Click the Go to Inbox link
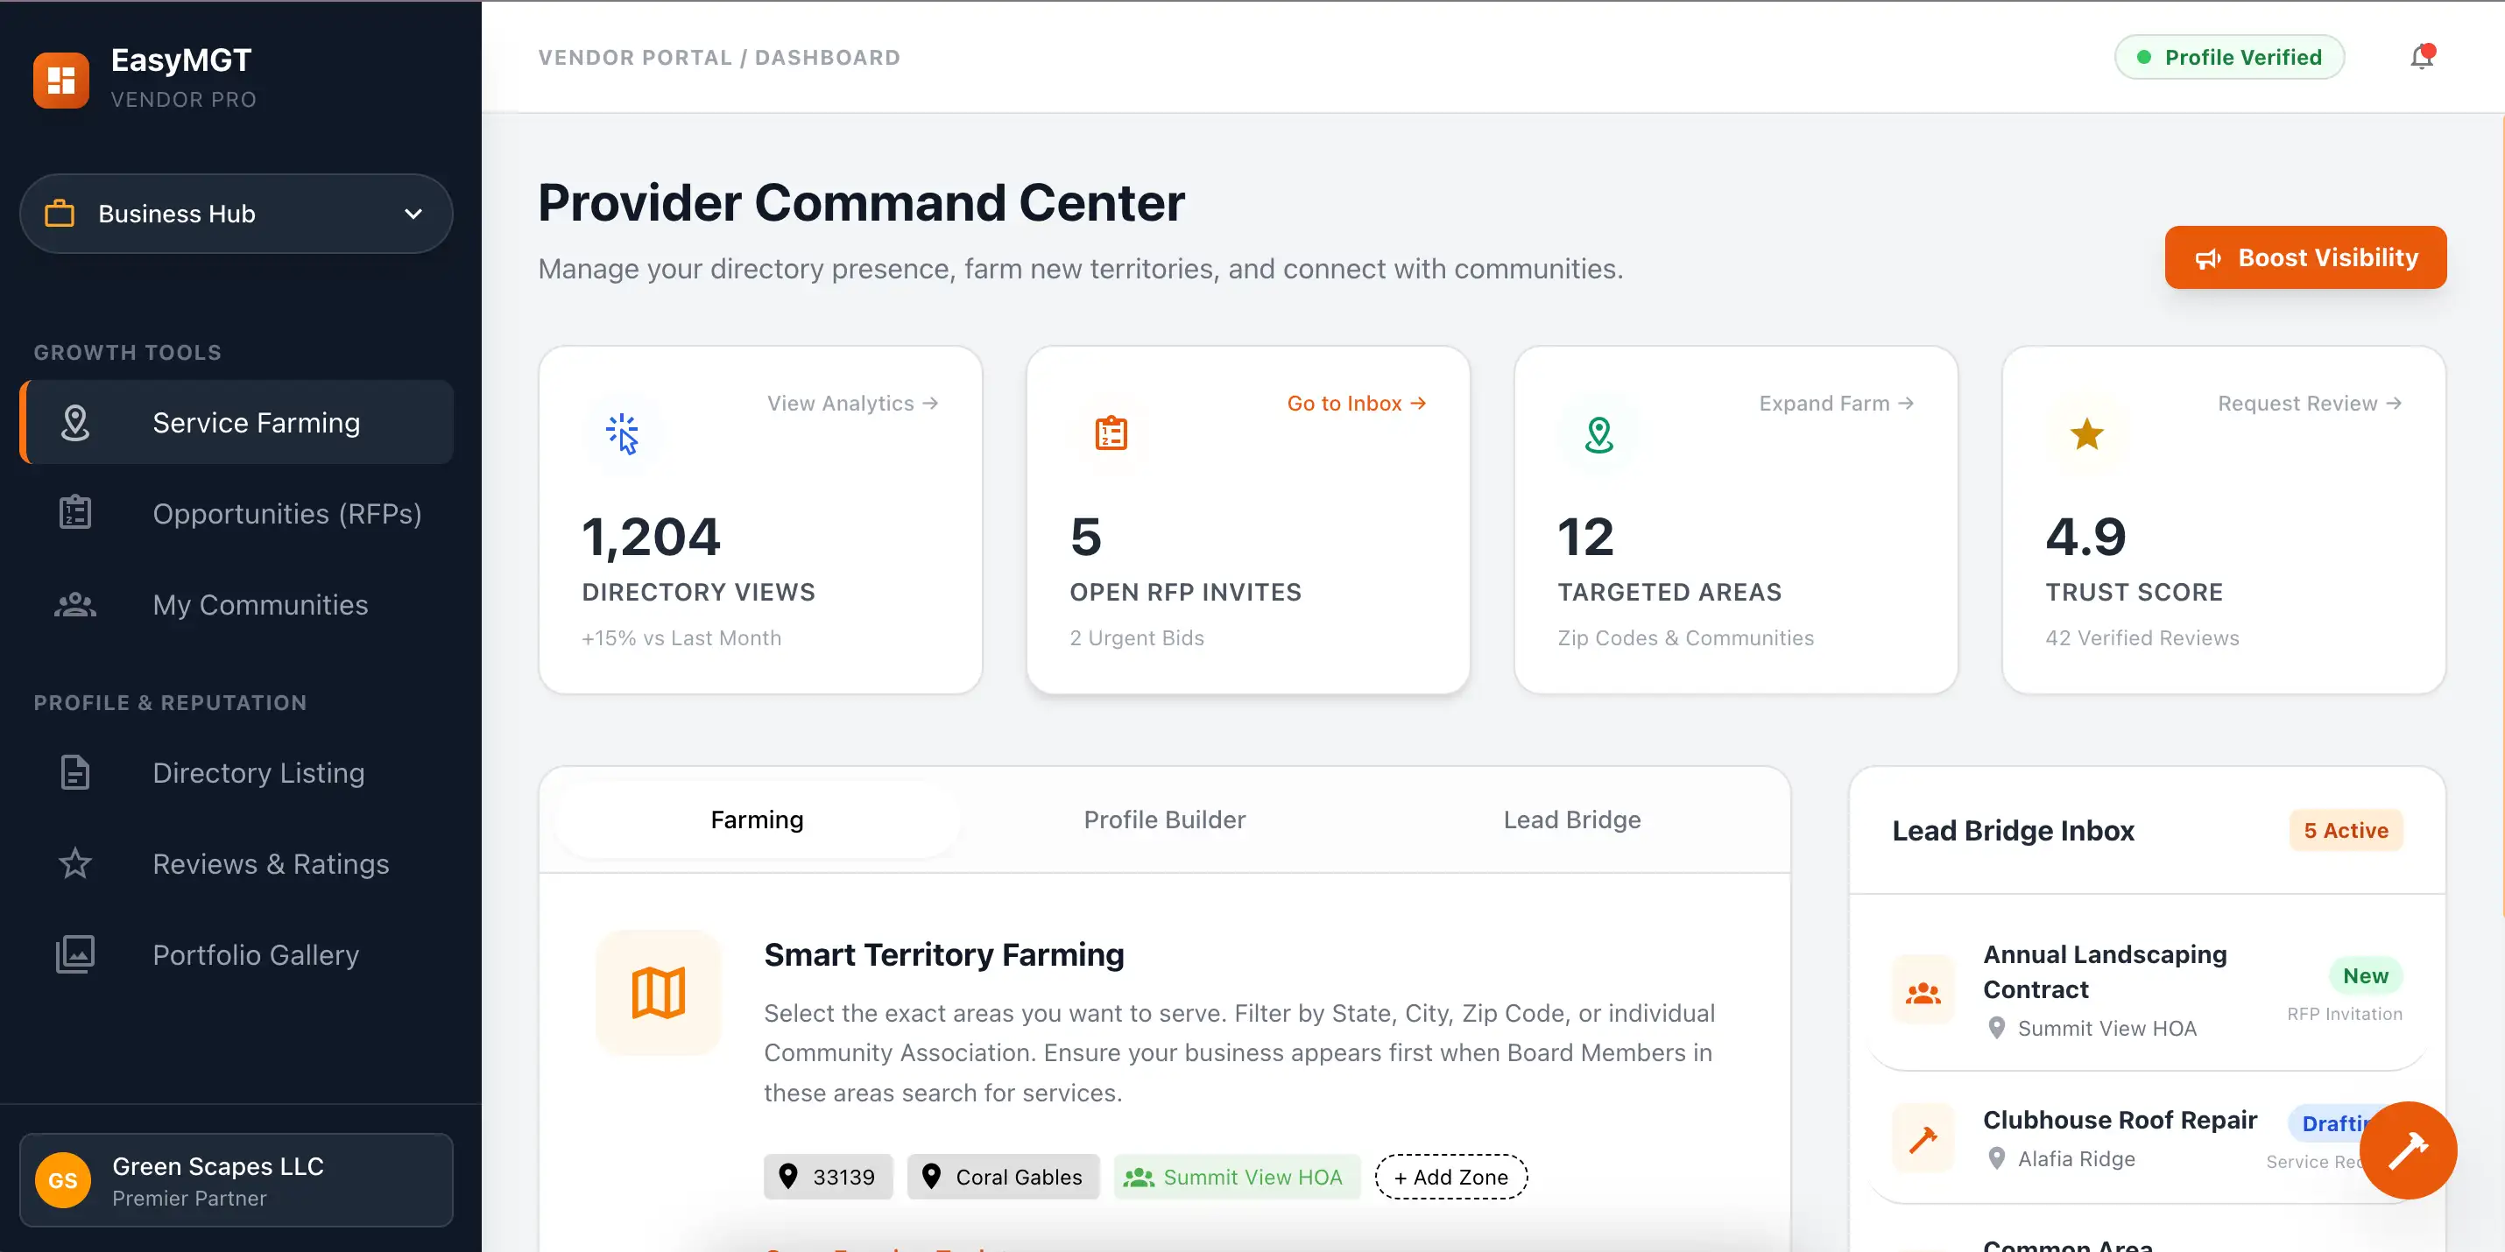2505x1252 pixels. pyautogui.click(x=1356, y=404)
